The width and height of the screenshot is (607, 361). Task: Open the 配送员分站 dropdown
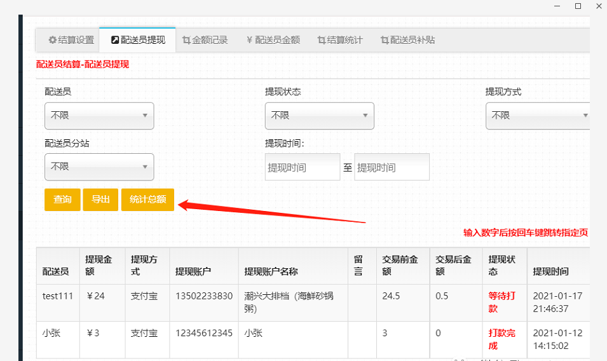pyautogui.click(x=99, y=167)
